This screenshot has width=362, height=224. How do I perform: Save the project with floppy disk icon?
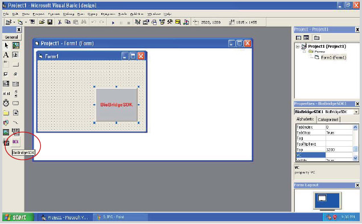[50, 22]
